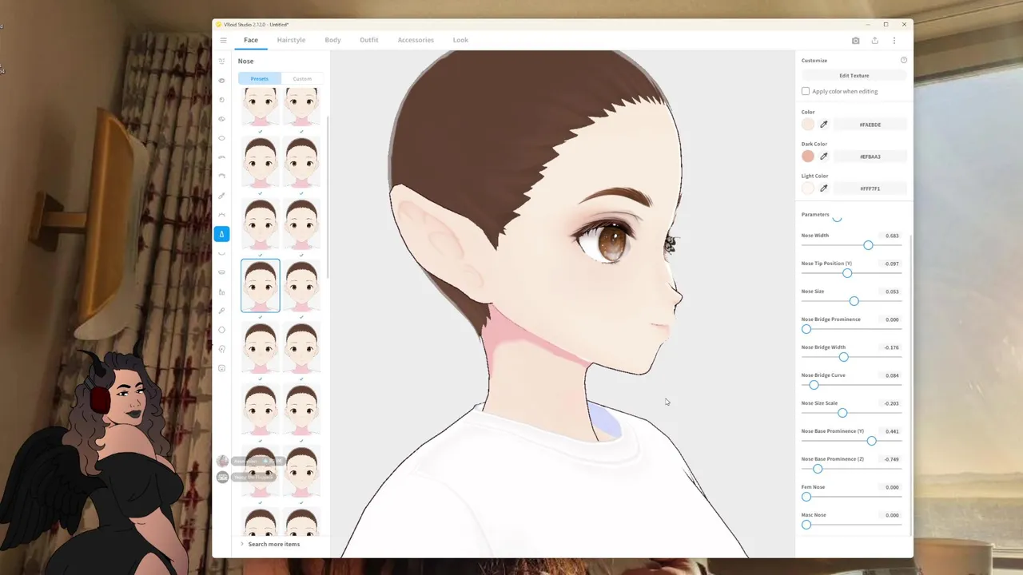Switch to the Face tab
The height and width of the screenshot is (575, 1023).
(x=251, y=40)
